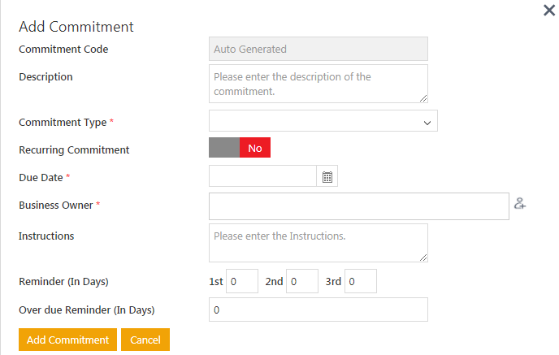
Task: Click the add Business Owner person icon
Action: [520, 205]
